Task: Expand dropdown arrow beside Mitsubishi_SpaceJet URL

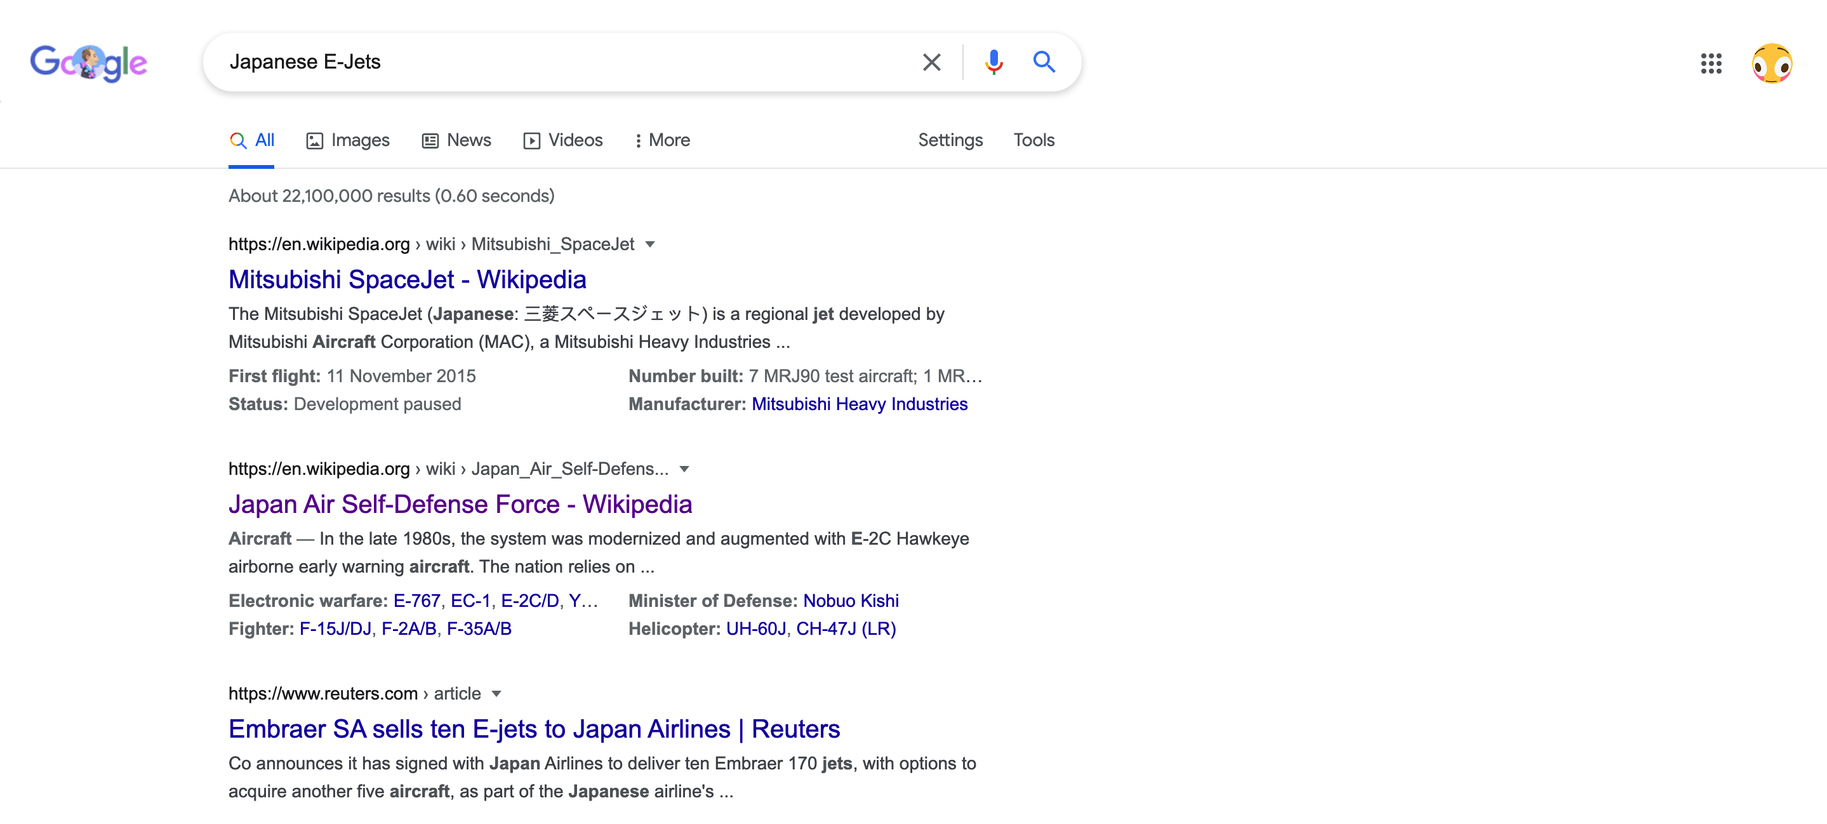Action: [649, 244]
